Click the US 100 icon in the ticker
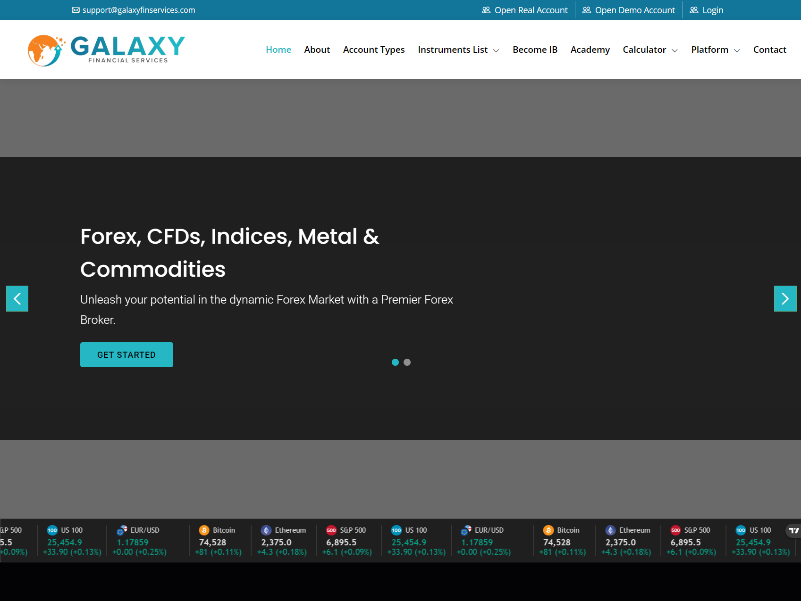Image resolution: width=801 pixels, height=601 pixels. pyautogui.click(x=52, y=530)
